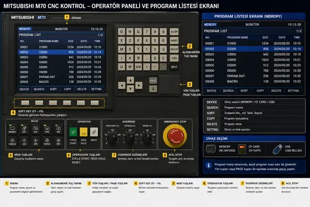Activate the ZRN mode key
This screenshot has width=310, height=207.
click(x=36, y=141)
